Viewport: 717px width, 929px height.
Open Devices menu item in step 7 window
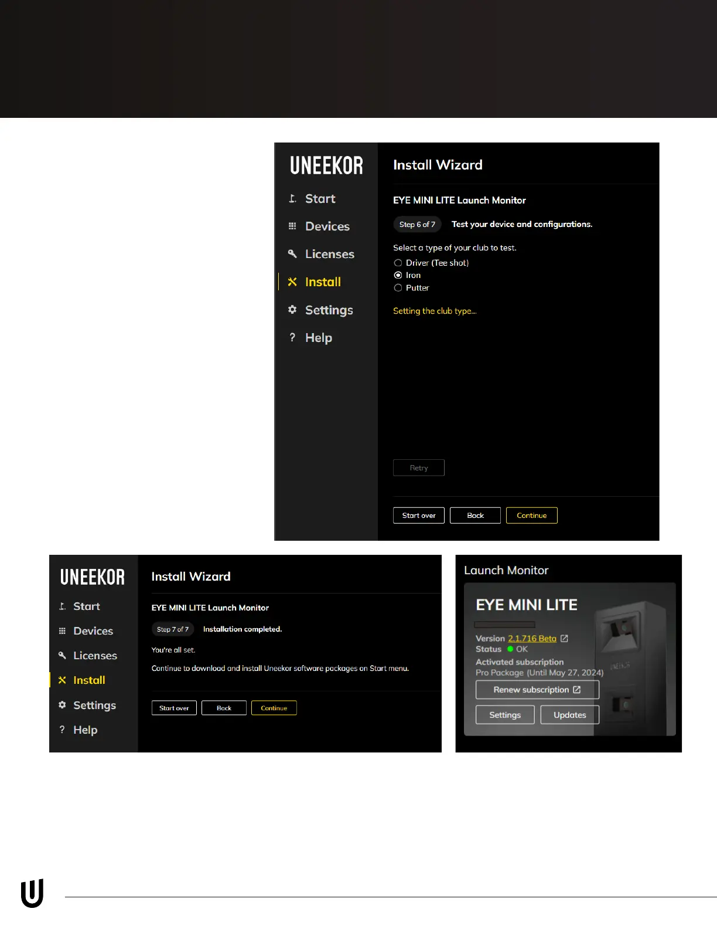(x=93, y=631)
